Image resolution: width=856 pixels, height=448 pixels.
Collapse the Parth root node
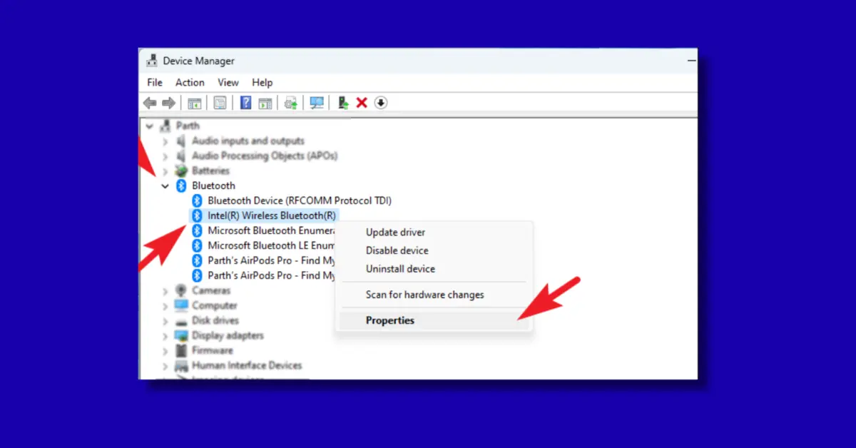pyautogui.click(x=150, y=125)
